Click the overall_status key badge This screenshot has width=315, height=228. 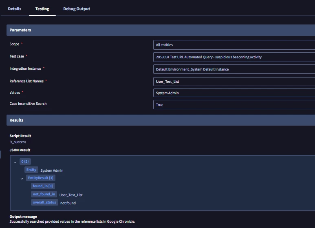[x=44, y=202]
